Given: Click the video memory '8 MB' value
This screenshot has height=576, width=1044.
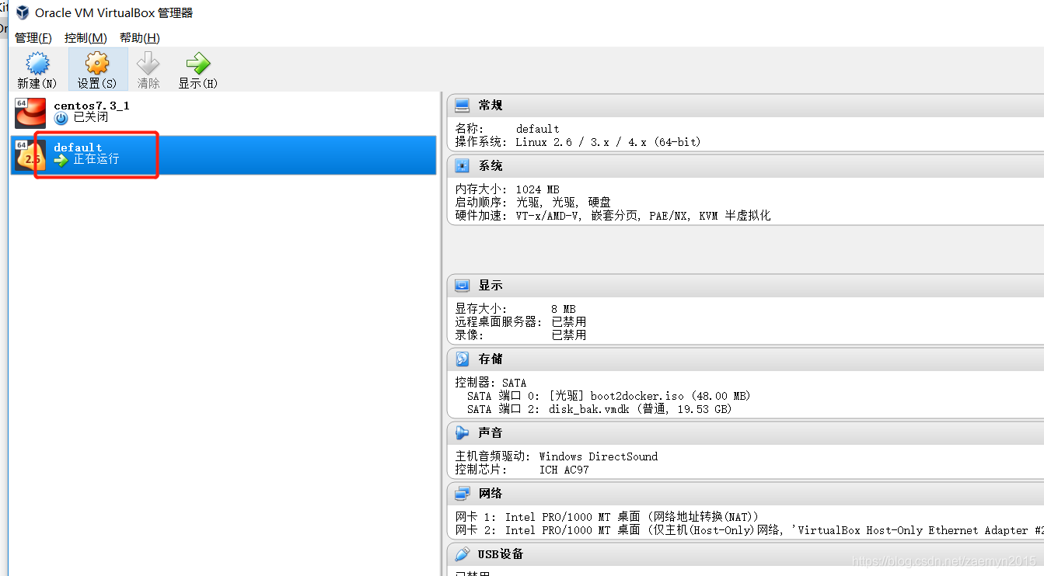Looking at the screenshot, I should pyautogui.click(x=563, y=309).
